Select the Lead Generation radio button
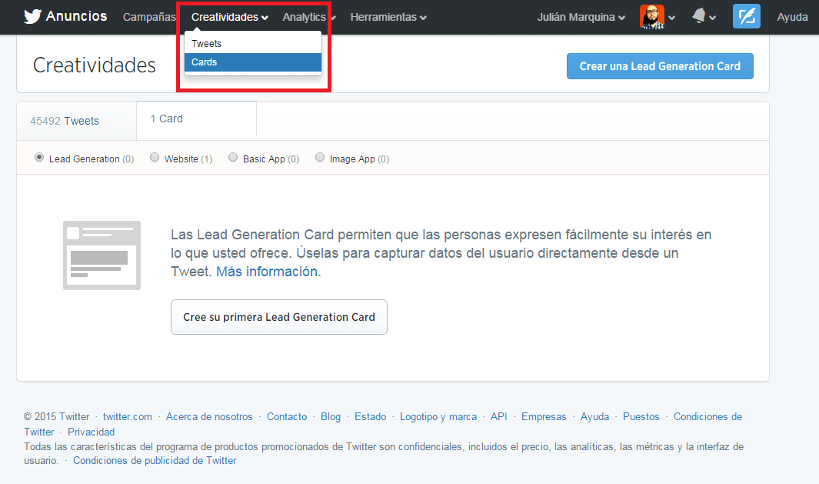This screenshot has height=484, width=819. tap(39, 157)
